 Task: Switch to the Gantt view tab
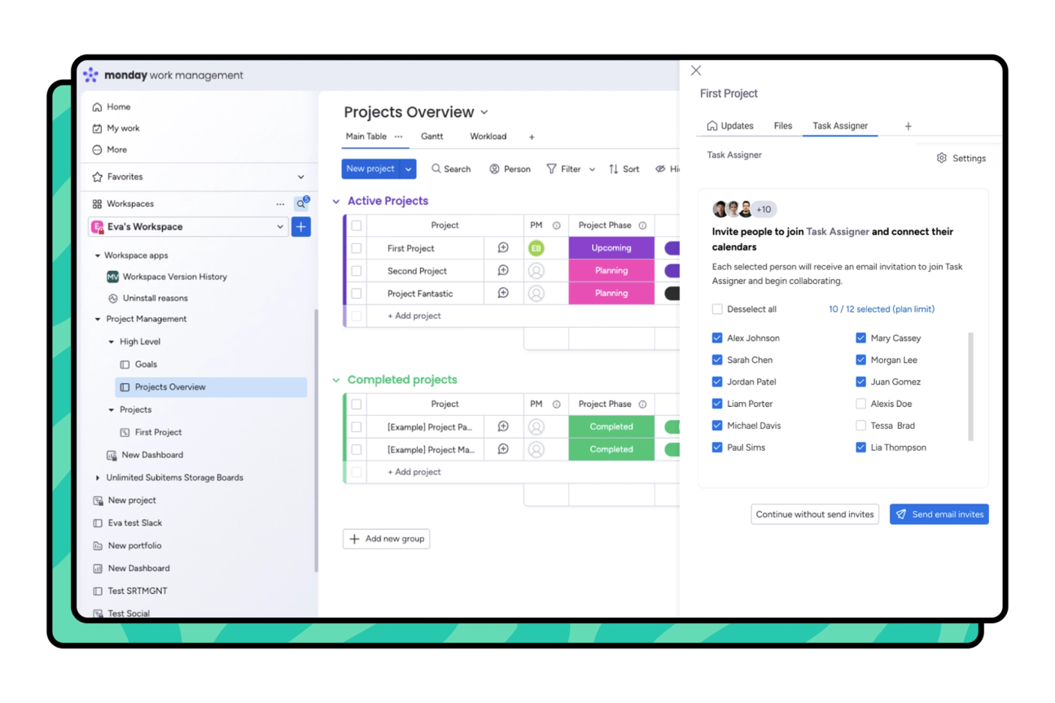[432, 137]
